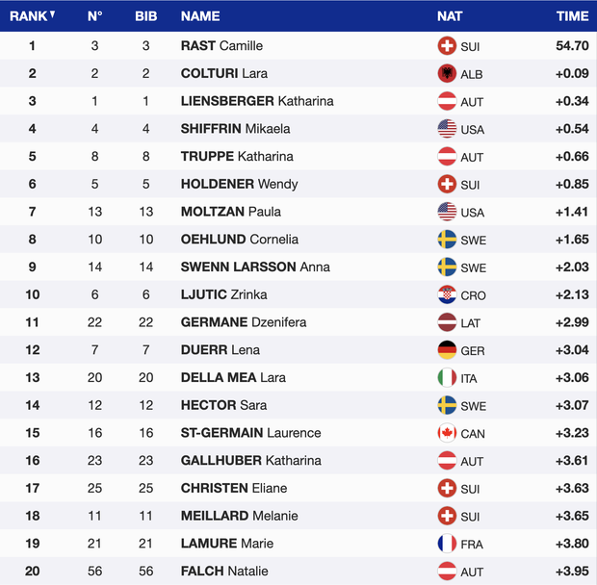Click the USA flag in Shiffrin's row
The width and height of the screenshot is (597, 585).
pos(447,129)
